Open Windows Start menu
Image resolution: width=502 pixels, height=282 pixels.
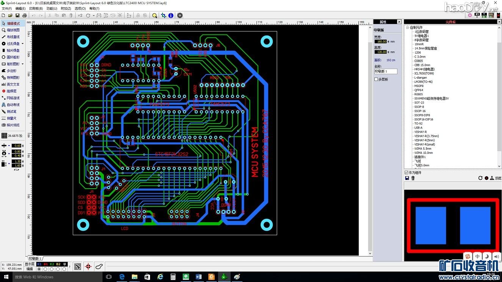click(6, 277)
